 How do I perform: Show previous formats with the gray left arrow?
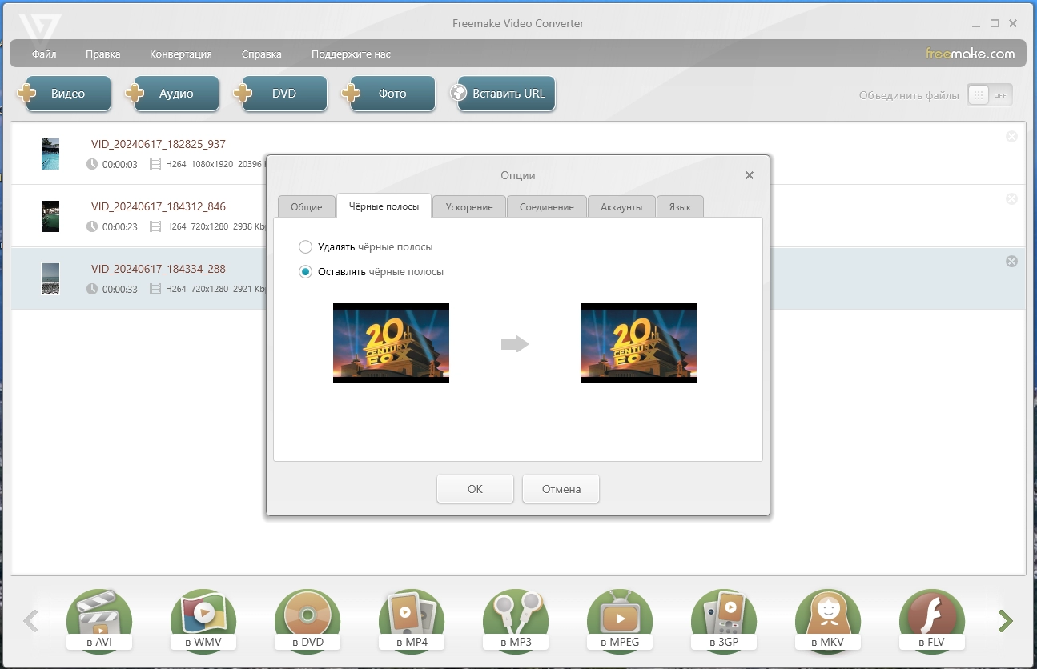click(30, 620)
